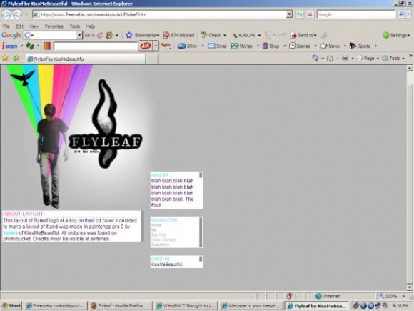Image resolution: width=414 pixels, height=311 pixels.
Task: Select the Flyleaf by KissMeBeautiful tab
Action: pos(86,59)
